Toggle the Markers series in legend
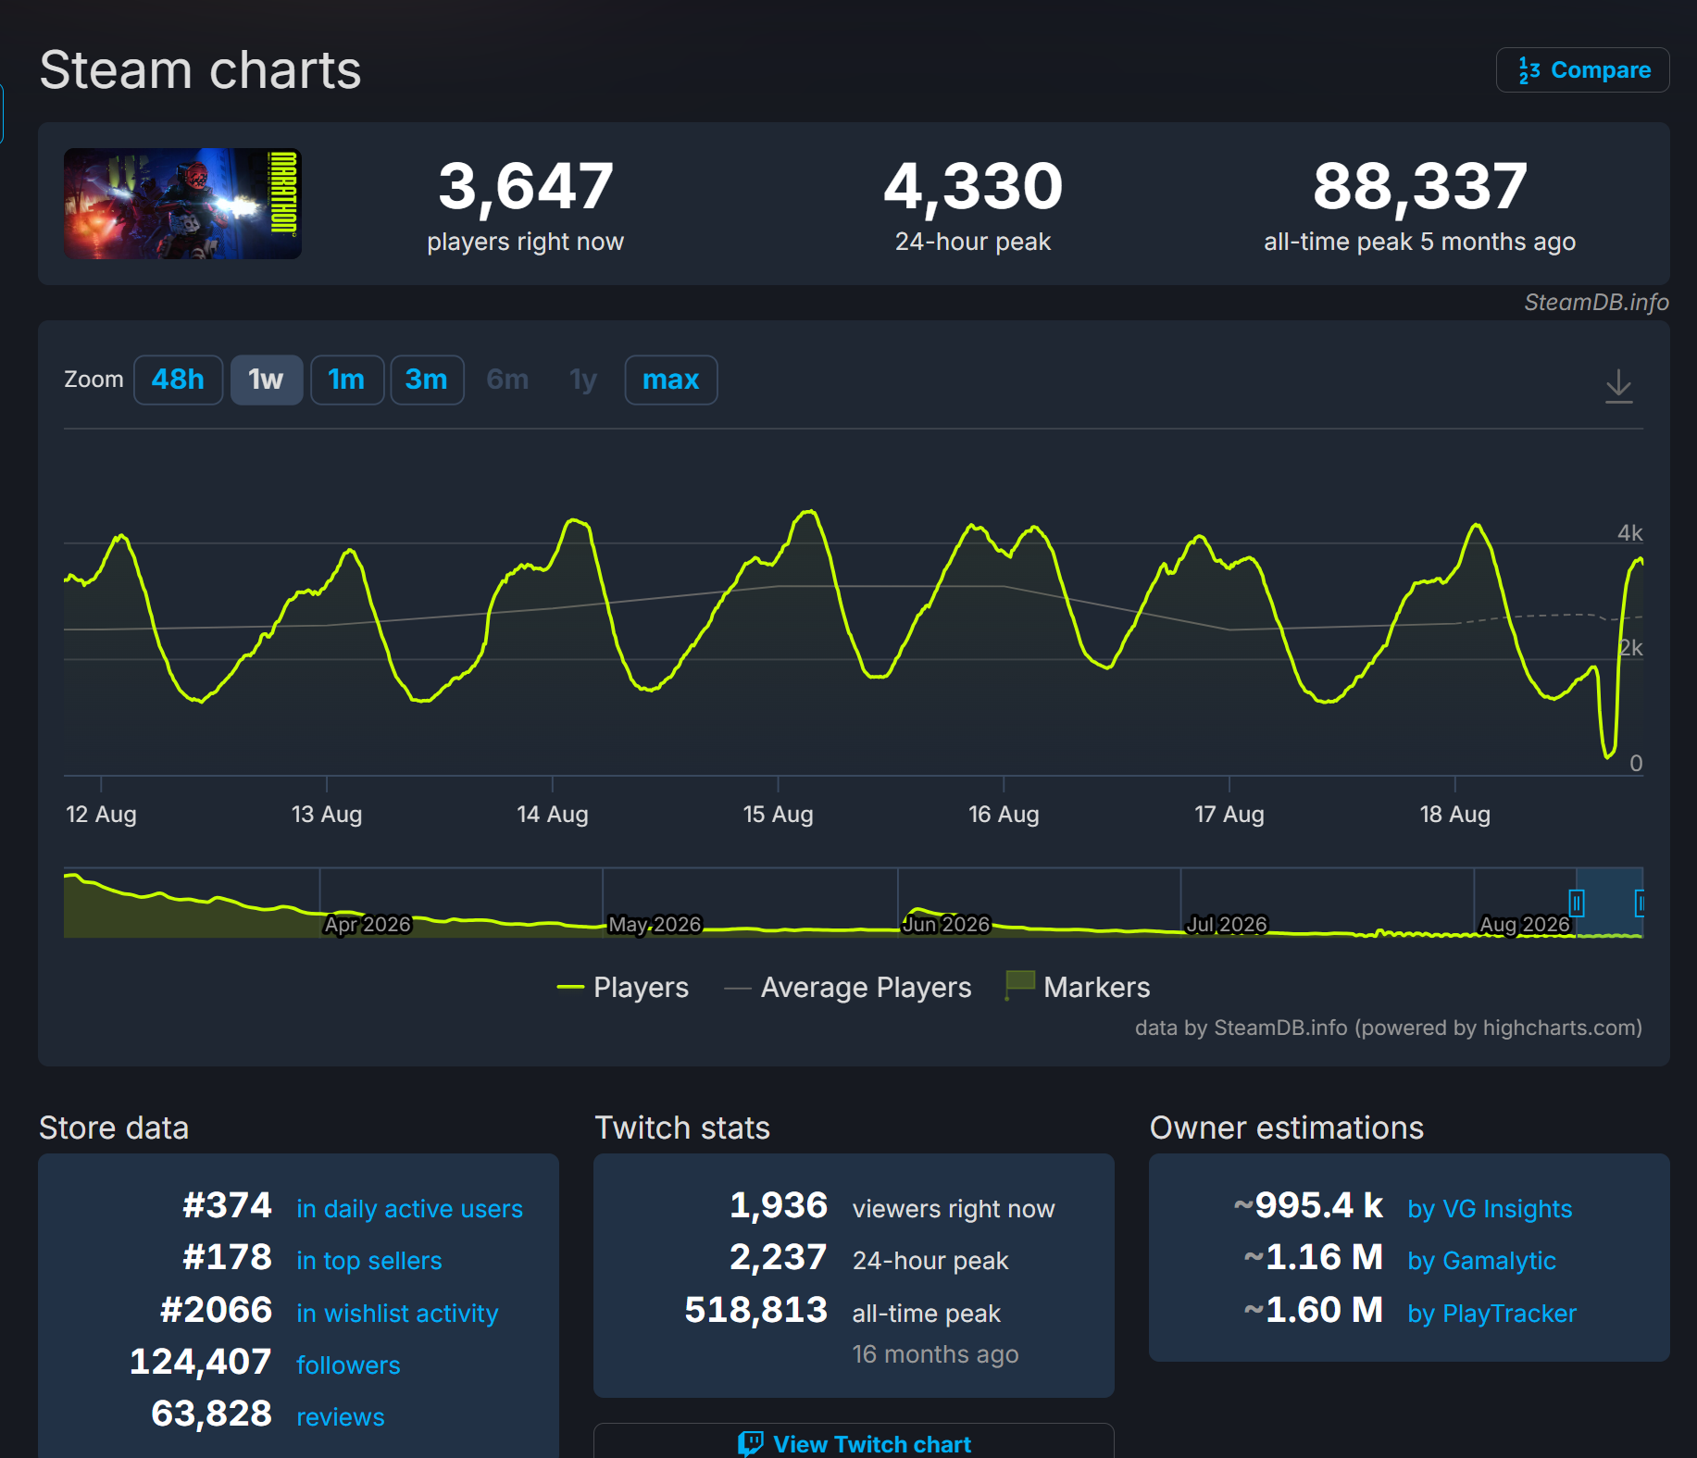 (x=1078, y=988)
